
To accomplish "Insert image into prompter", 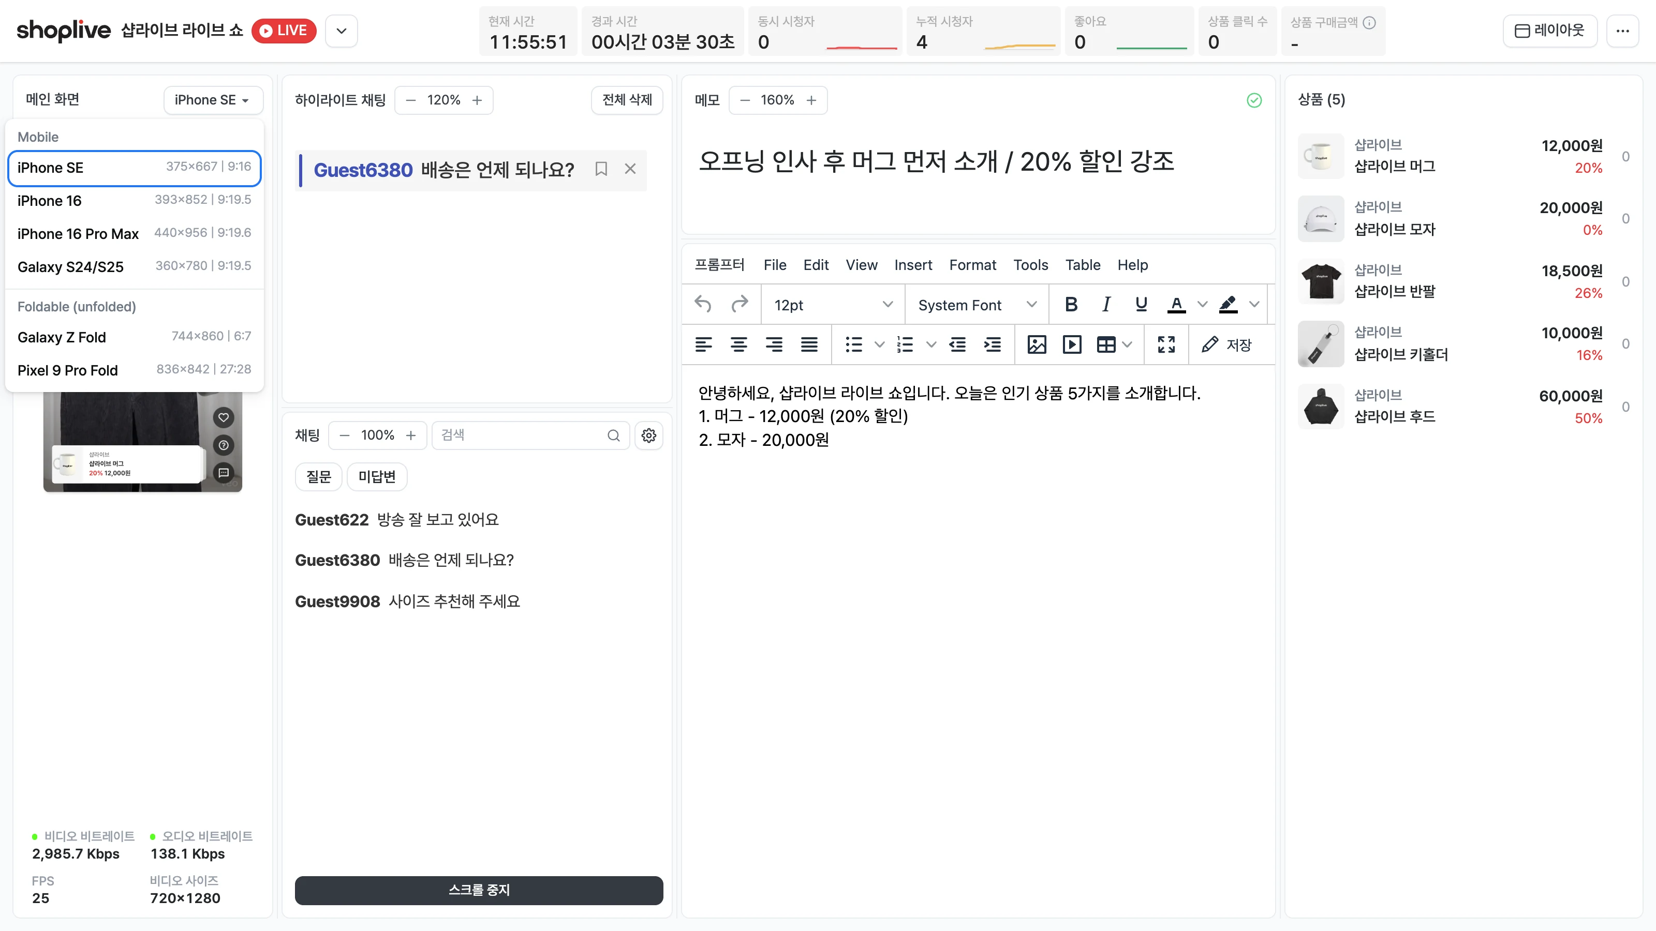I will pos(1036,345).
